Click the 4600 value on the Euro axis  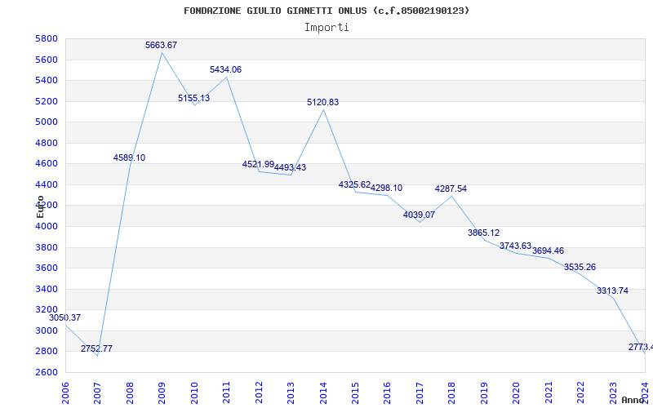[47, 164]
